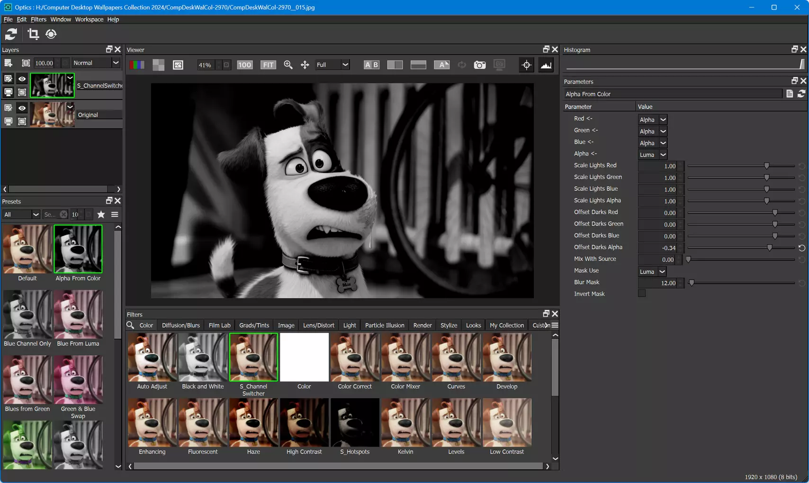Click the Offset Darks Alpha value field
The height and width of the screenshot is (483, 809).
pos(658,248)
